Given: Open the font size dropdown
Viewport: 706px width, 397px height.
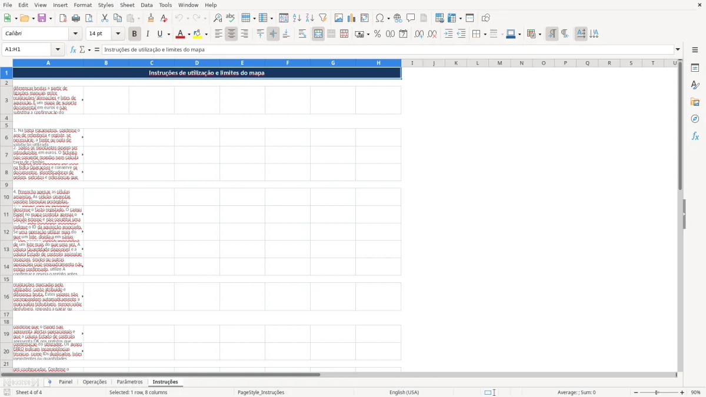Looking at the screenshot, I should (x=118, y=34).
